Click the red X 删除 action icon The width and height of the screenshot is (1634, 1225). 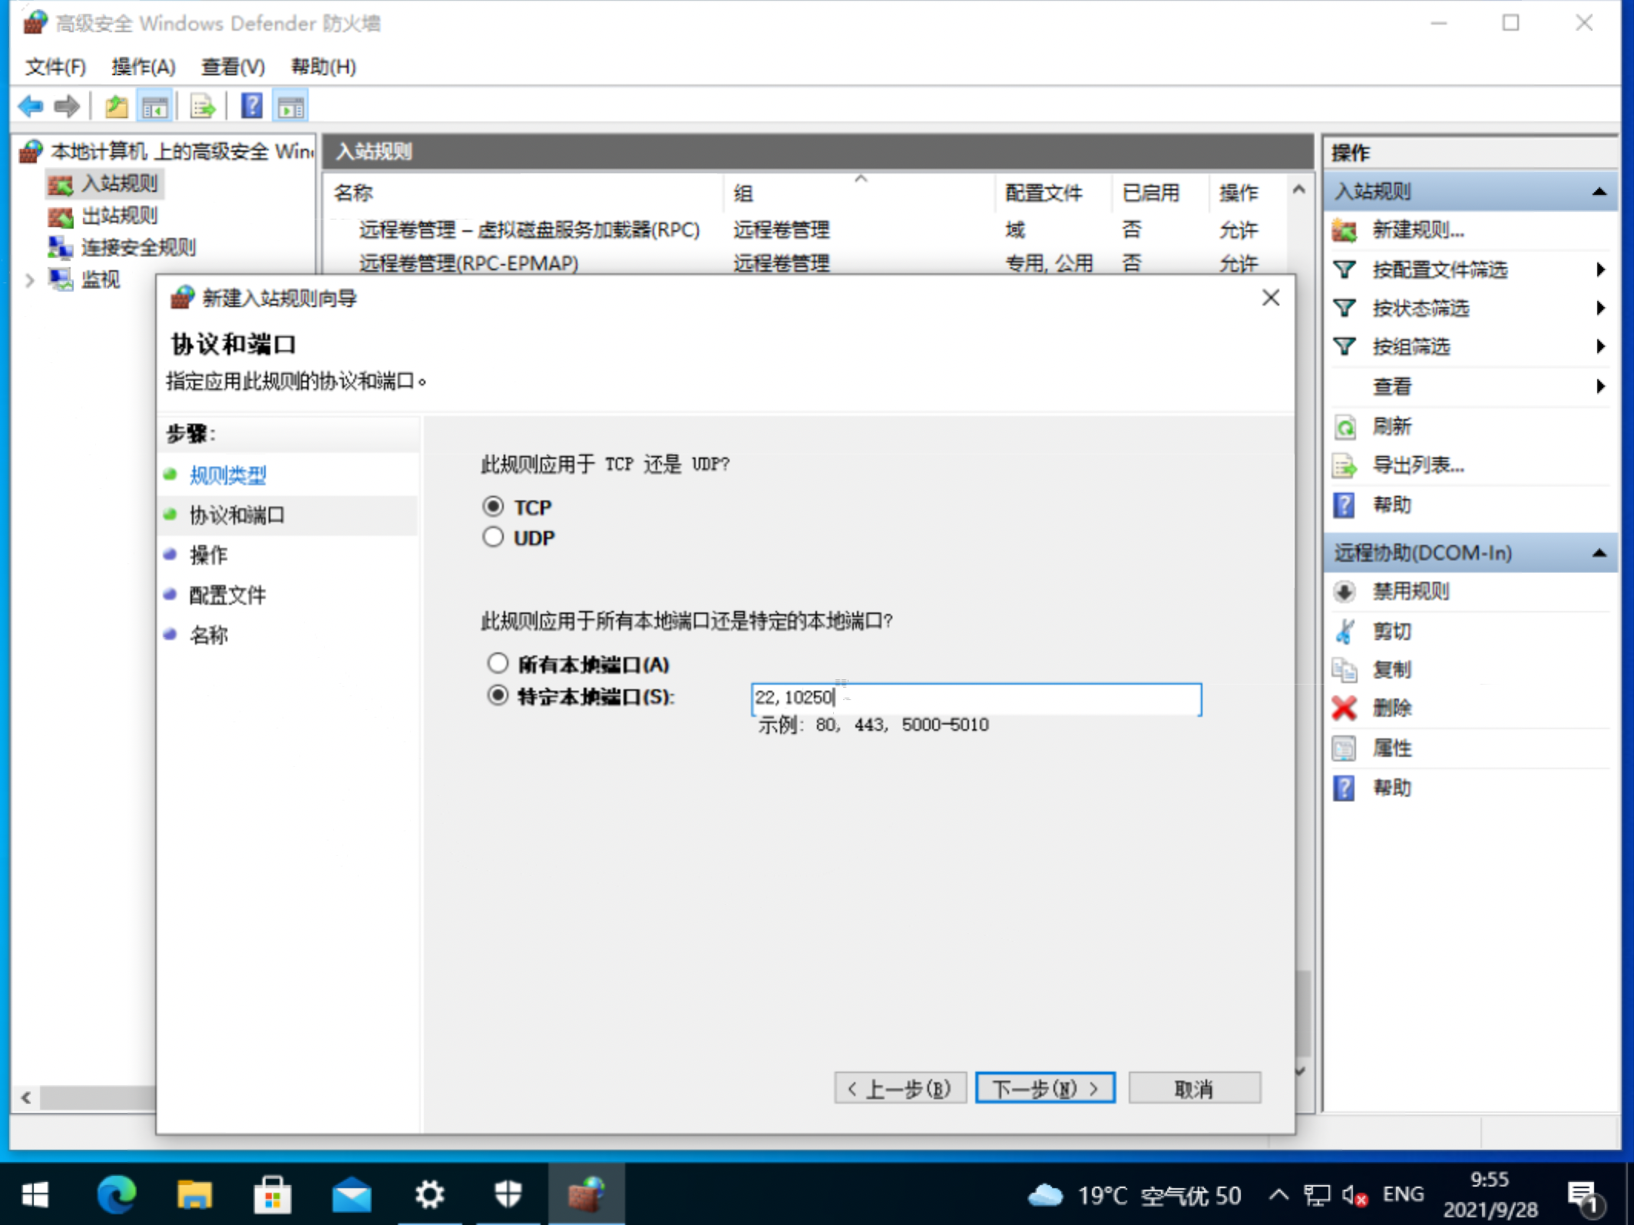pyautogui.click(x=1345, y=708)
